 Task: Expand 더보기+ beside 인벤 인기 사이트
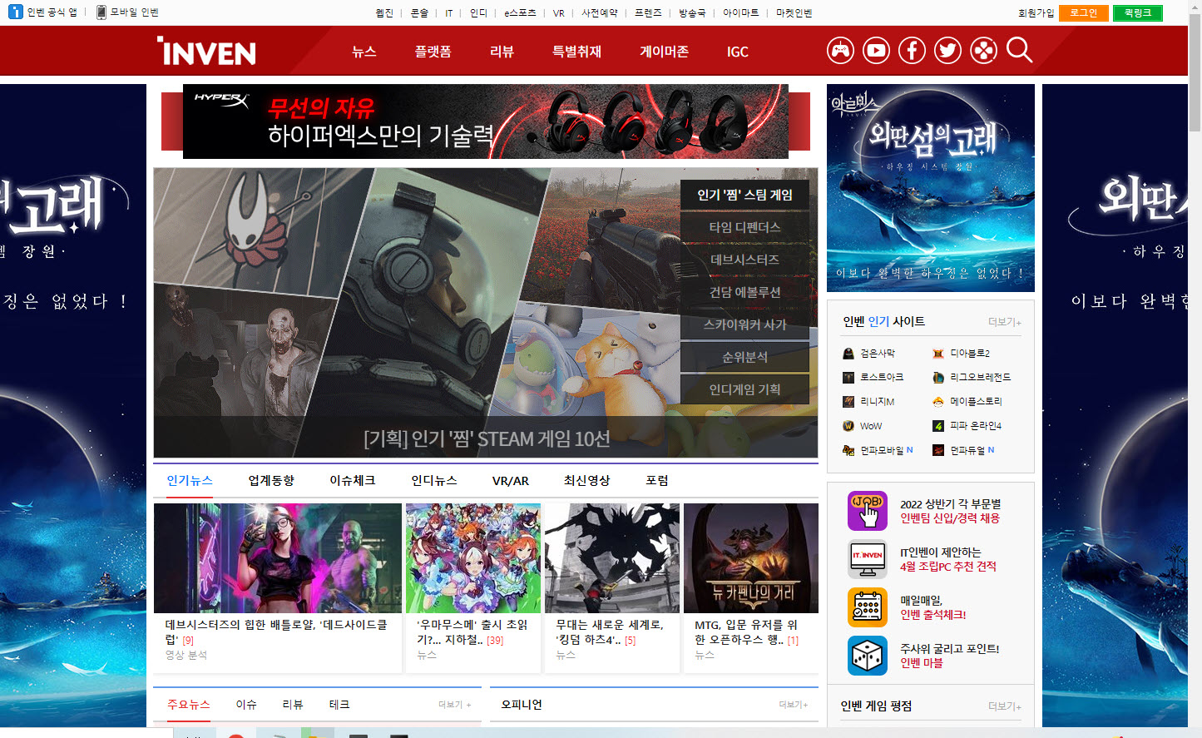[1004, 322]
